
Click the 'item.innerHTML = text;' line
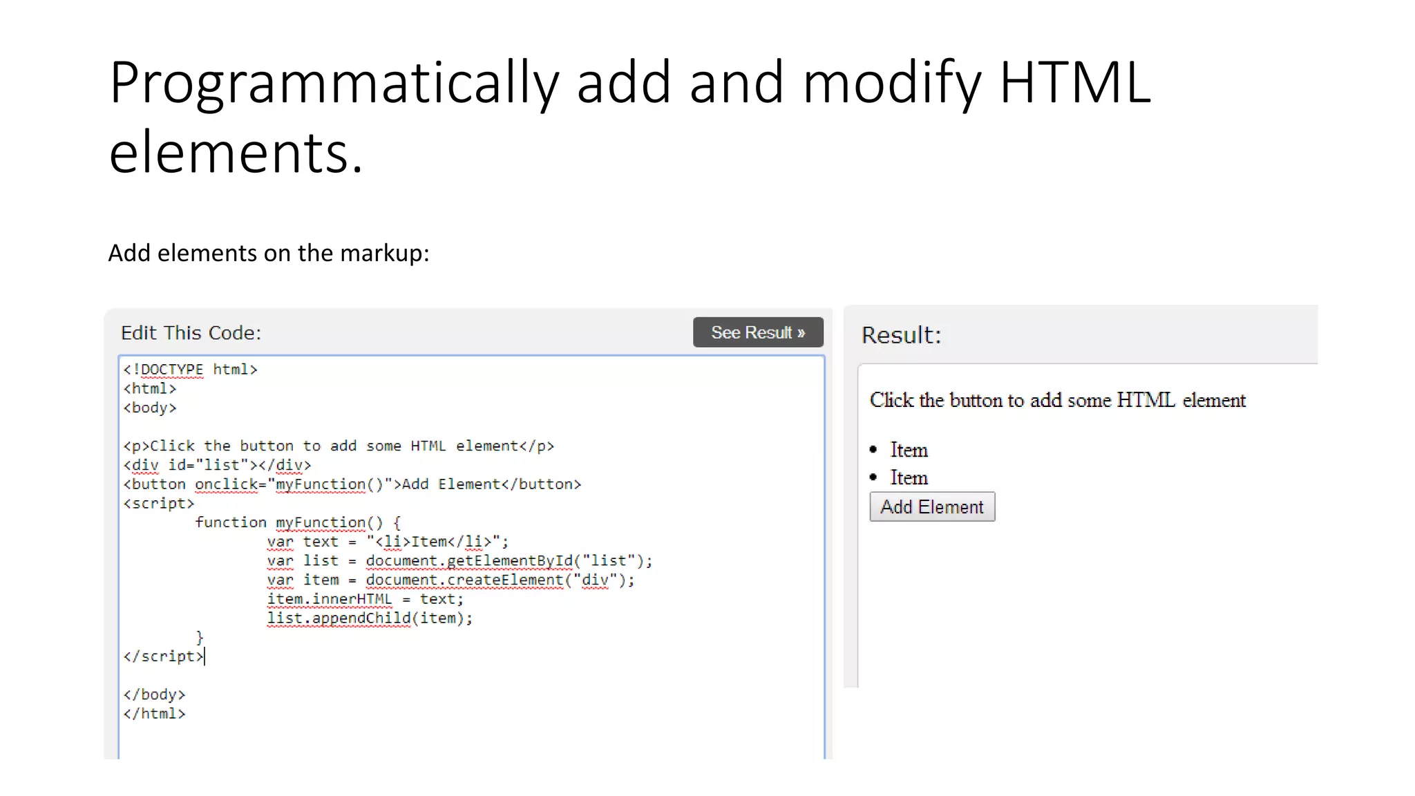(365, 599)
